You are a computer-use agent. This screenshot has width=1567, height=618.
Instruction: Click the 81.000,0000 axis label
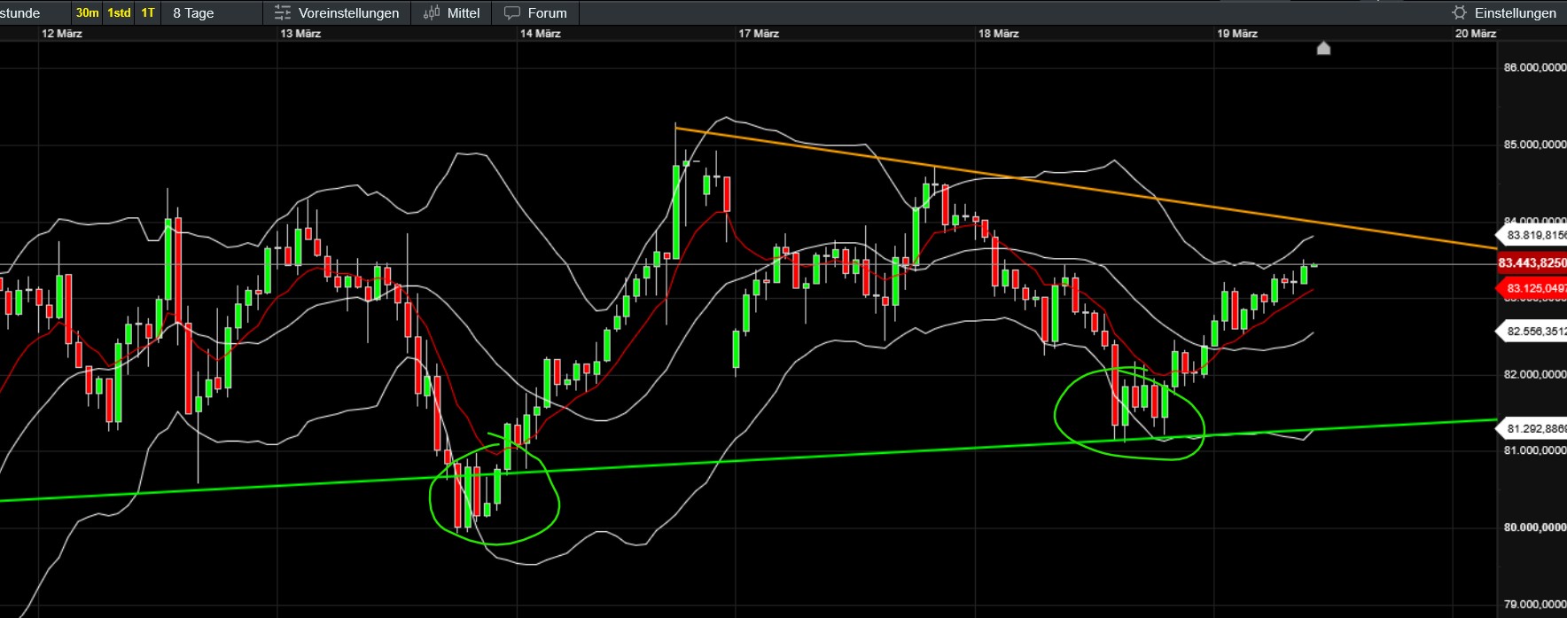(x=1535, y=450)
